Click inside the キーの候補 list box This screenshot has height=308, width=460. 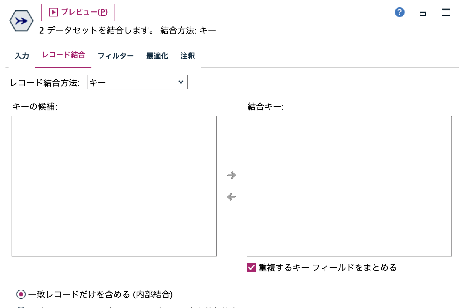click(114, 186)
